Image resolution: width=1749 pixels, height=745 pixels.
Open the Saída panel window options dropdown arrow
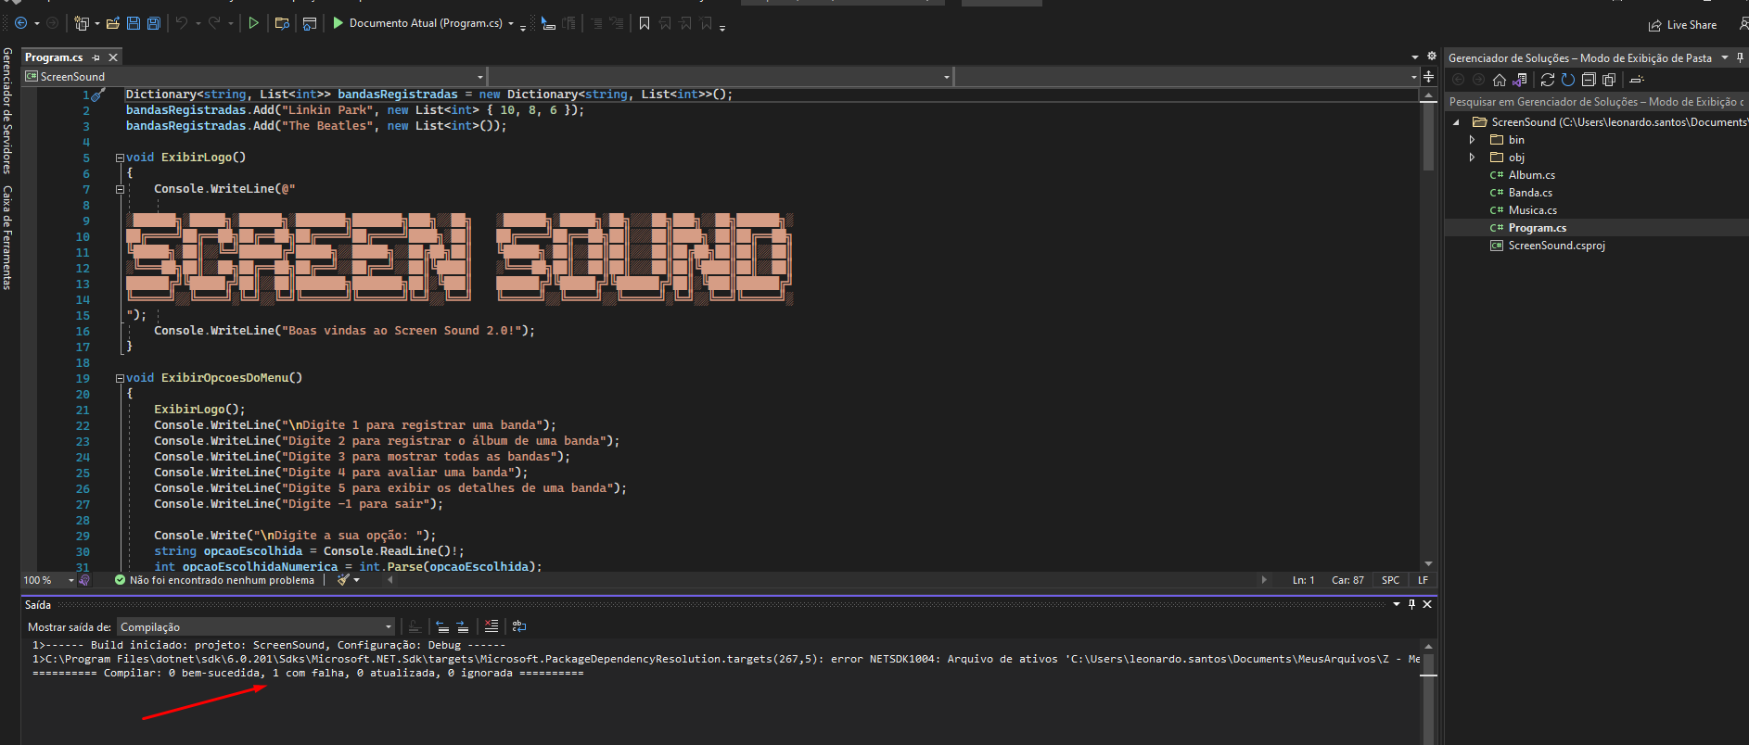click(1397, 604)
